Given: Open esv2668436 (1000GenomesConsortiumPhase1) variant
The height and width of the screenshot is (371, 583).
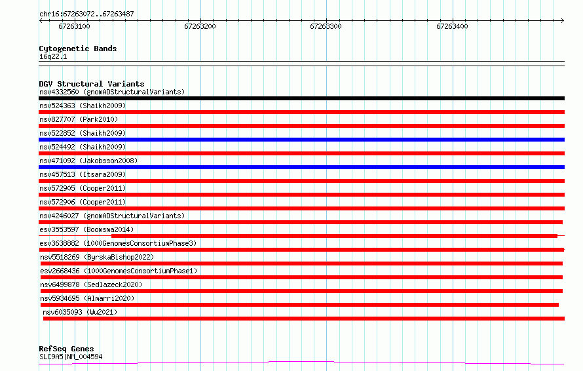Looking at the screenshot, I should click(119, 271).
